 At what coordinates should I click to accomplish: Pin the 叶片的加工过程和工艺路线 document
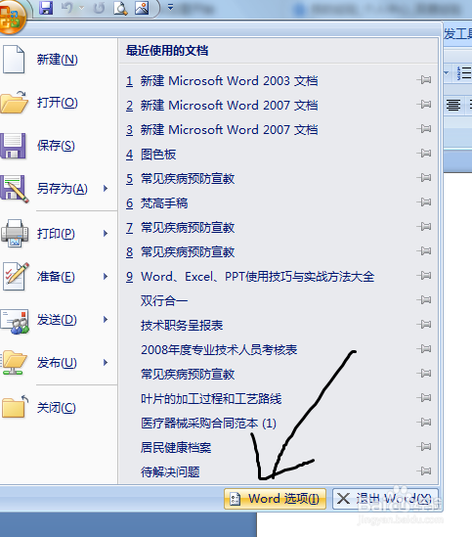424,398
